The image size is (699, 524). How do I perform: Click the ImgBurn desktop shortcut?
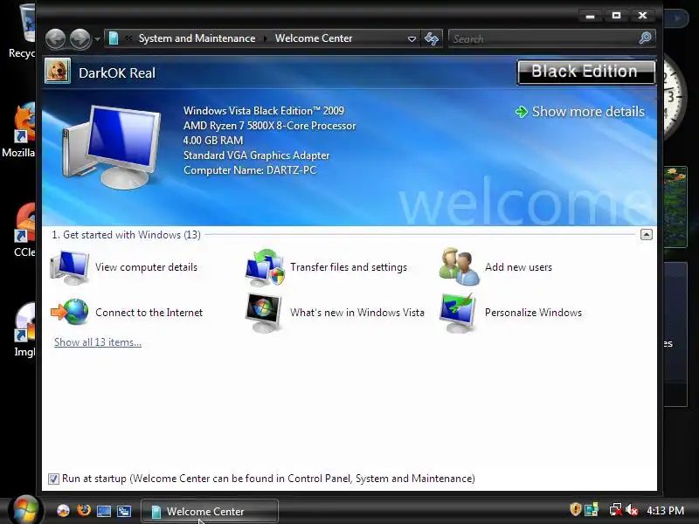point(24,330)
